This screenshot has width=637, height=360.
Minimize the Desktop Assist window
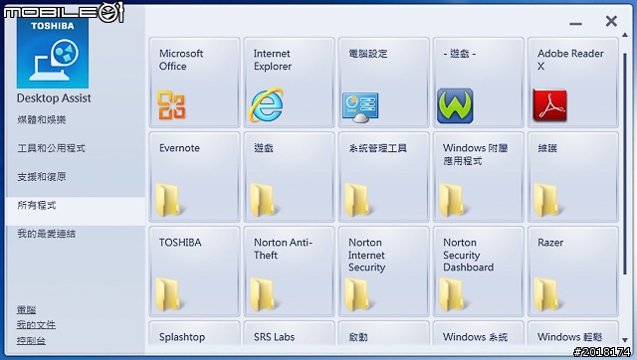click(x=575, y=24)
